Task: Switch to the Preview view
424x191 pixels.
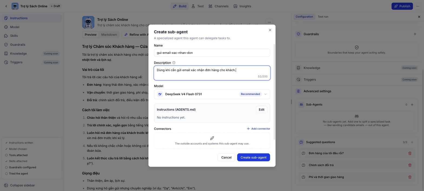Action: (91, 35)
